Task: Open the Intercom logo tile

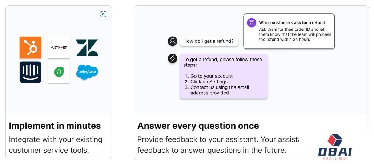Action: [30, 72]
